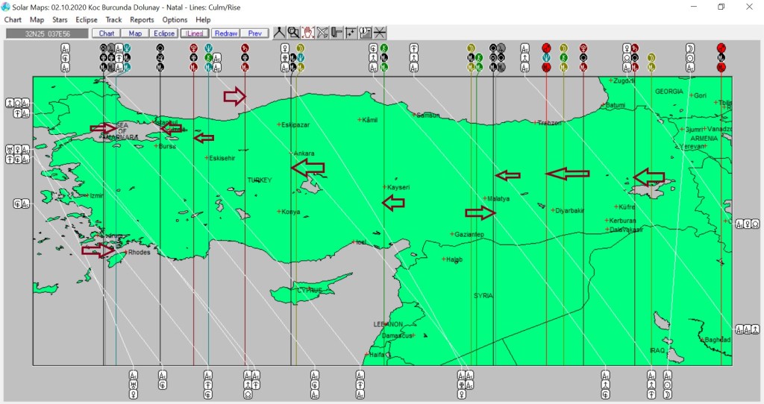
Task: Click the crossing lines toolbar icon
Action: (x=380, y=33)
